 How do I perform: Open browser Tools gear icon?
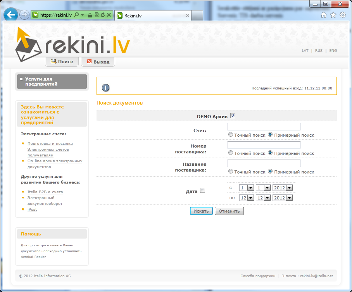coord(343,15)
